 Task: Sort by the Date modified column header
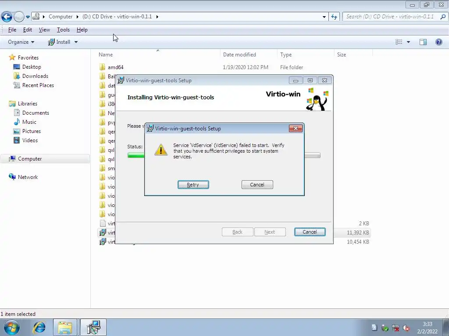(249, 55)
